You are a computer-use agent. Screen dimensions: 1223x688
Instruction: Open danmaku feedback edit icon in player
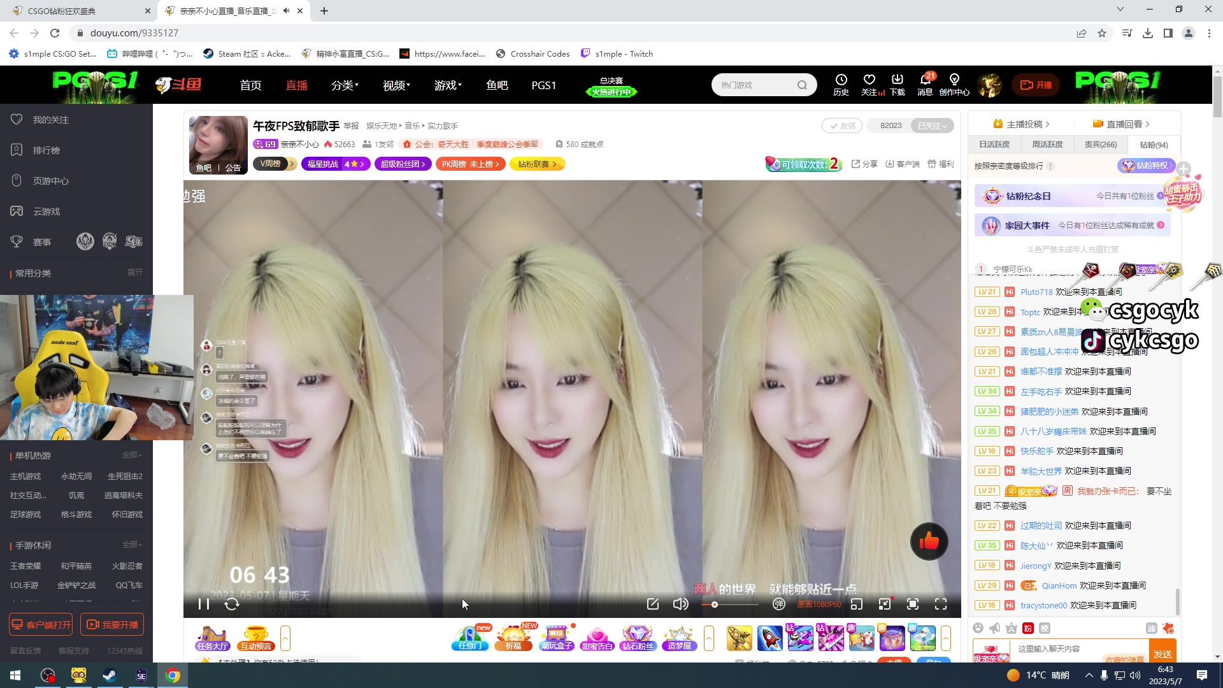(x=653, y=604)
